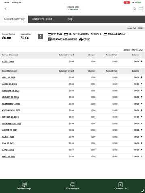
Task: Open the hamburger menu icon
Action: click(141, 9)
